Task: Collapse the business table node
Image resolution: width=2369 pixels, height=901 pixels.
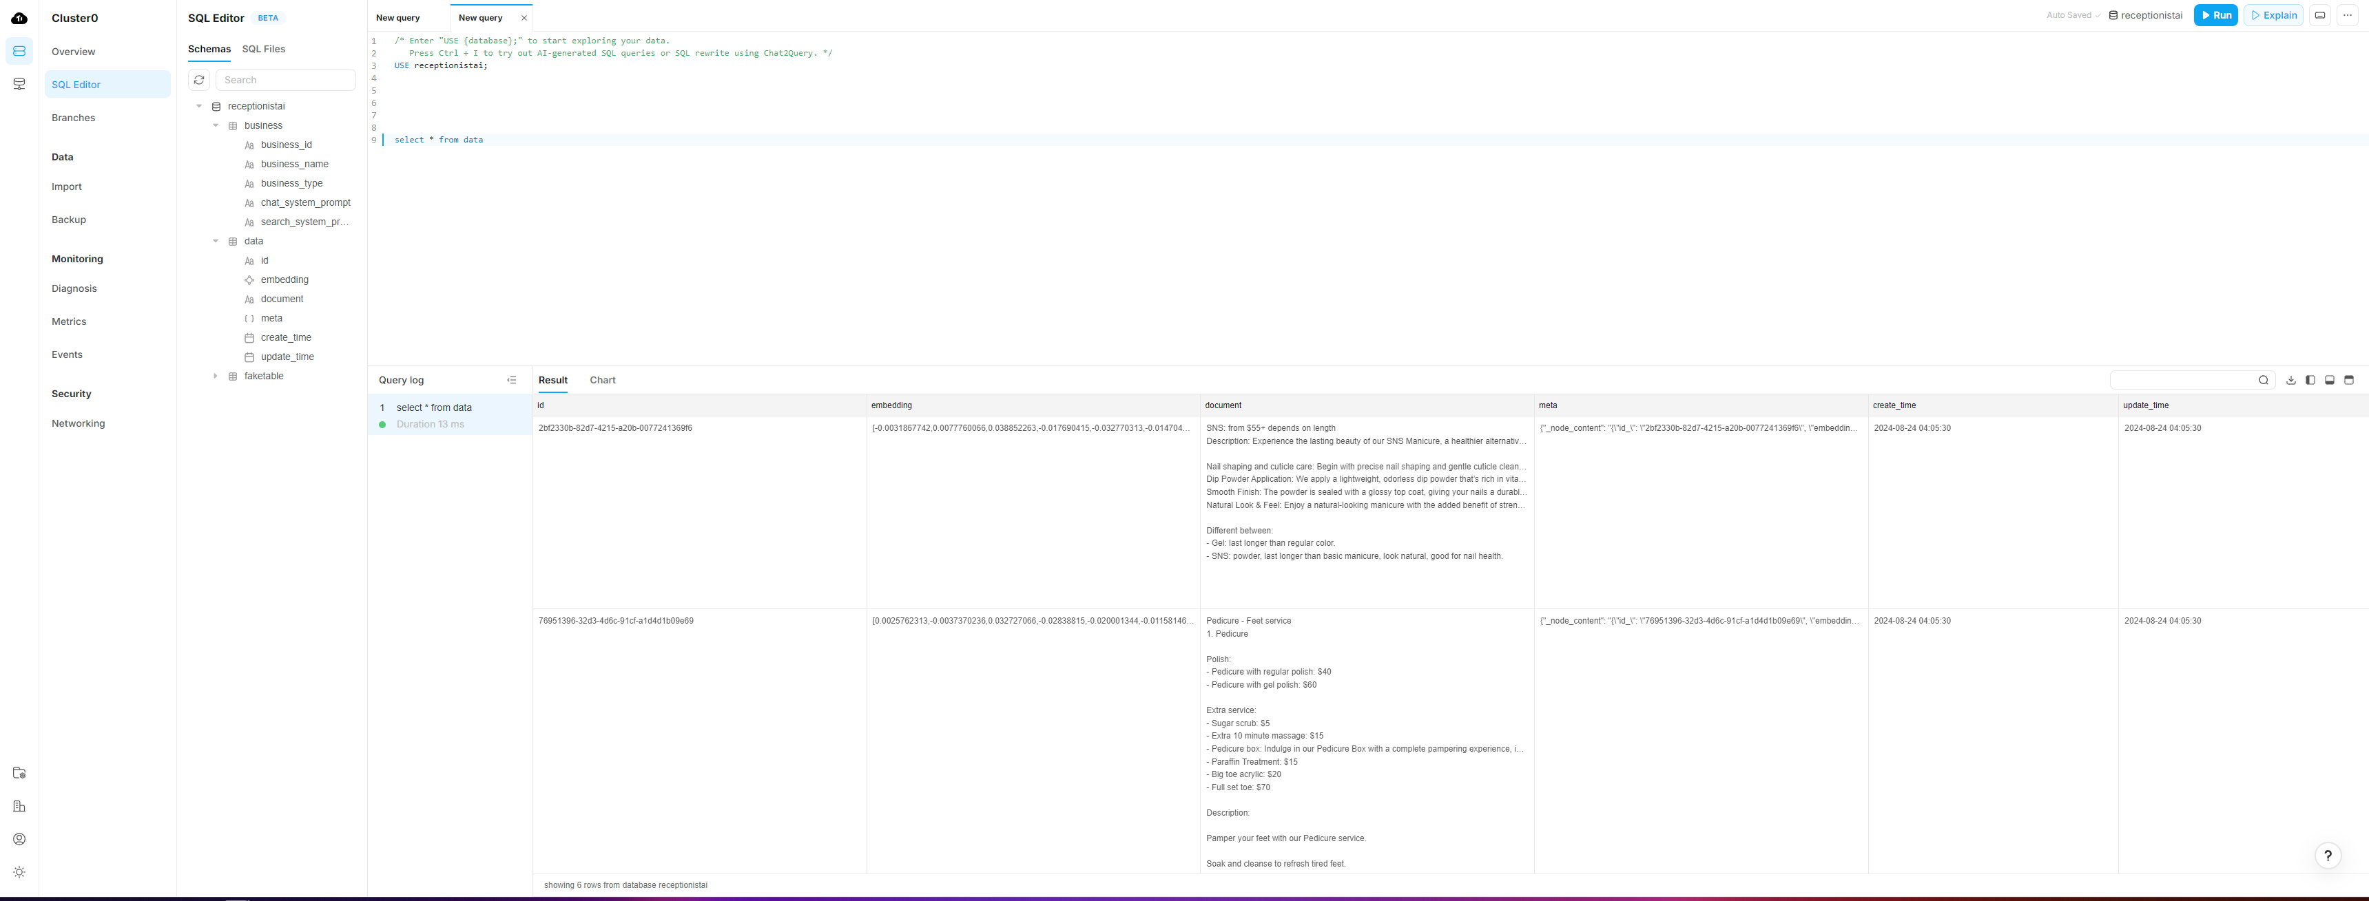Action: tap(215, 126)
